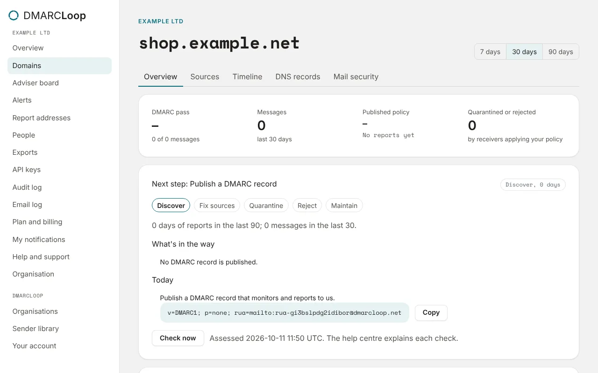The width and height of the screenshot is (598, 373).
Task: Choose the Reject stage pill
Action: [307, 206]
